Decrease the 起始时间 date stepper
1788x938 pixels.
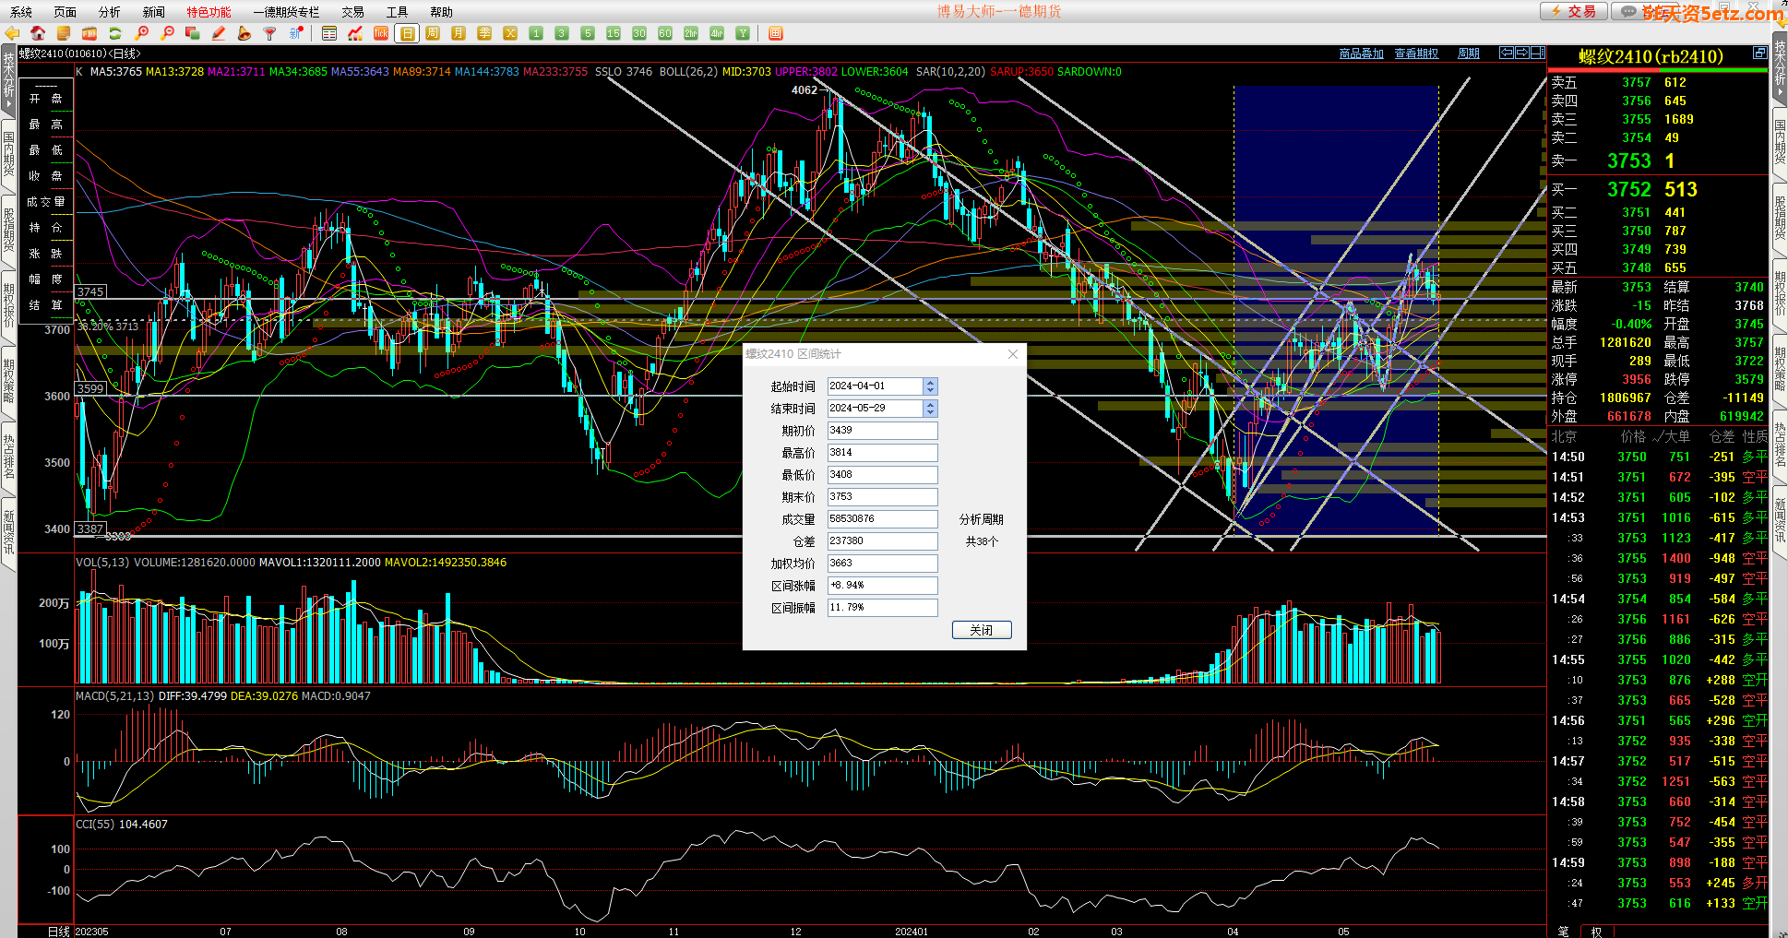click(x=930, y=390)
